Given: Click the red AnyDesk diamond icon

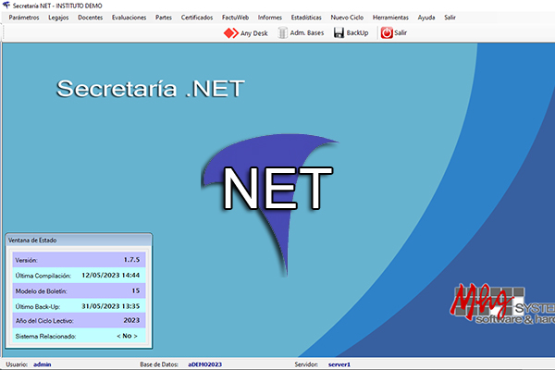Looking at the screenshot, I should click(x=230, y=33).
